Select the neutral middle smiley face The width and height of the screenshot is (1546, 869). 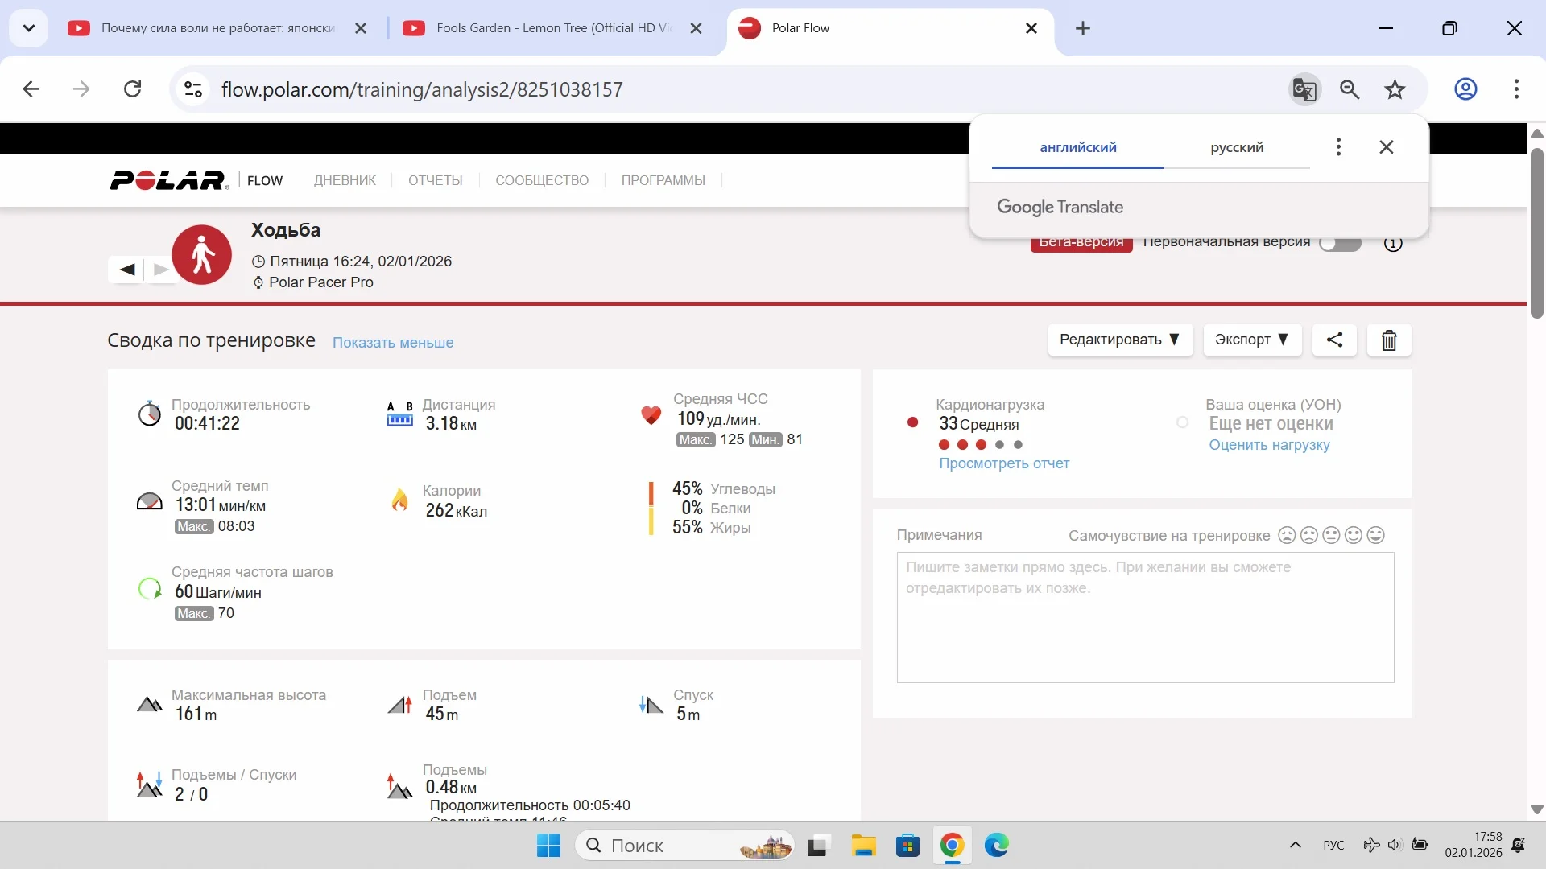1331,536
